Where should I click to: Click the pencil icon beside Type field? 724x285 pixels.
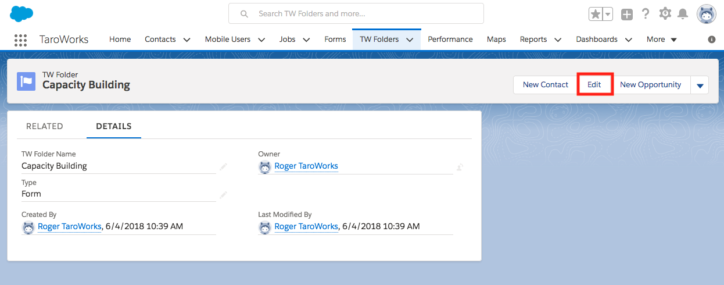(x=224, y=195)
